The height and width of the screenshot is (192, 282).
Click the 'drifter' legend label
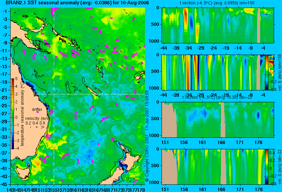[37, 109]
